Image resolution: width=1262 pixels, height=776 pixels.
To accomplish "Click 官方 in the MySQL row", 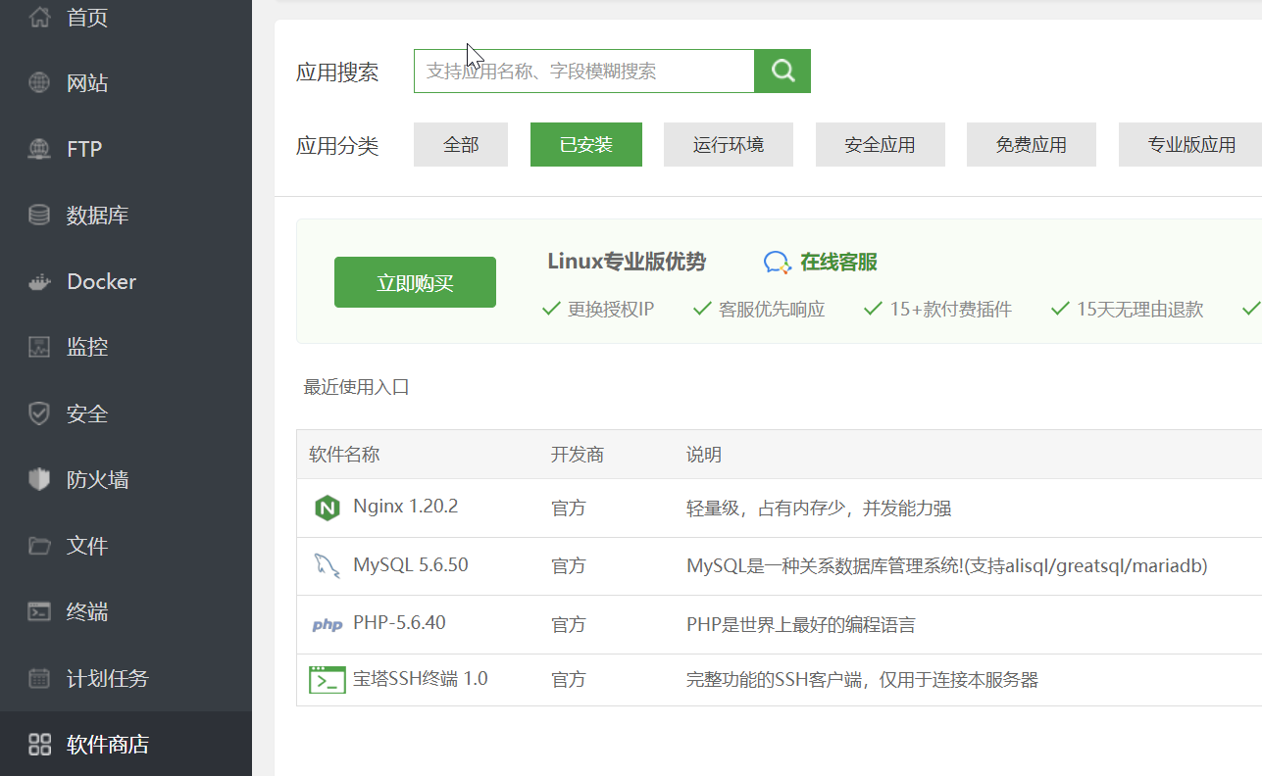I will (x=569, y=566).
